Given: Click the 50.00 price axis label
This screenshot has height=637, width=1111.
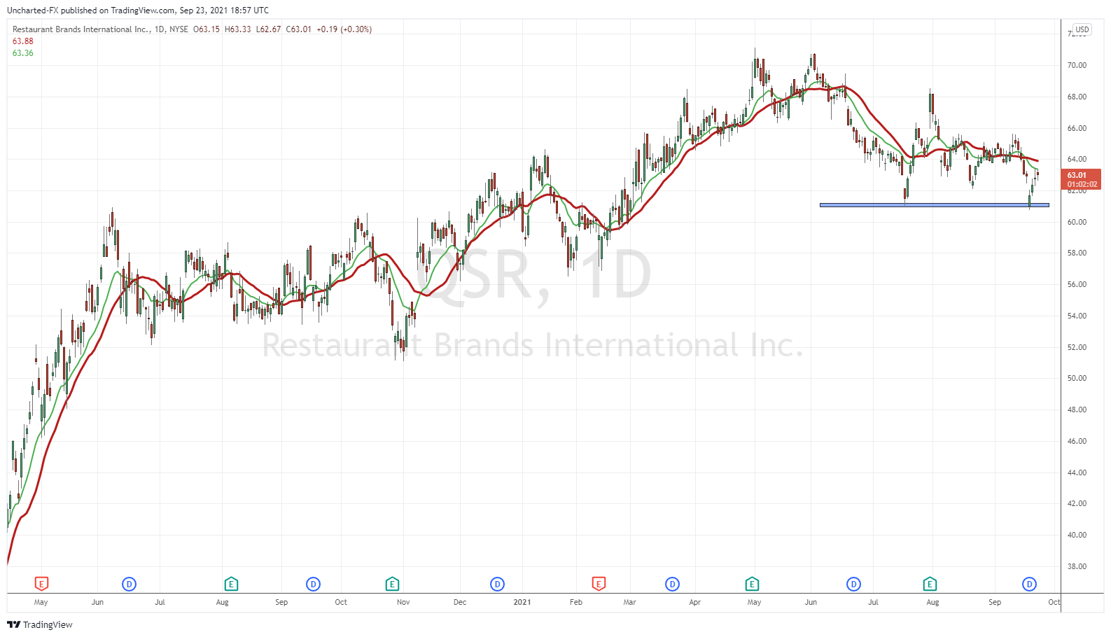Looking at the screenshot, I should point(1077,378).
